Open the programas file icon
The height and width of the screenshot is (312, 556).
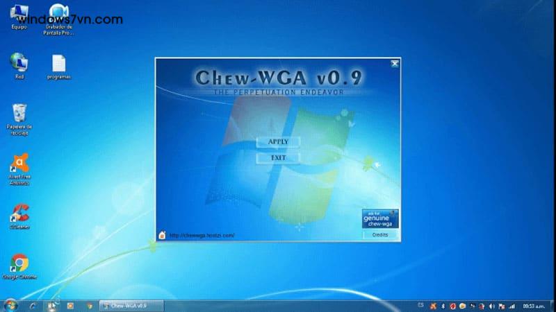coord(59,64)
